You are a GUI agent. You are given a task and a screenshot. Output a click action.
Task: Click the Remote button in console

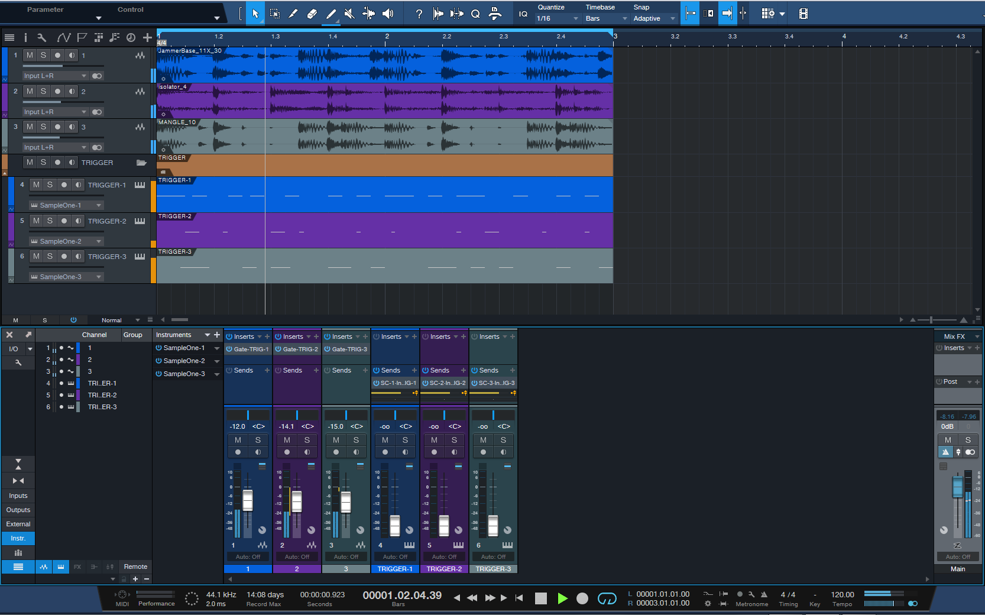click(x=135, y=567)
